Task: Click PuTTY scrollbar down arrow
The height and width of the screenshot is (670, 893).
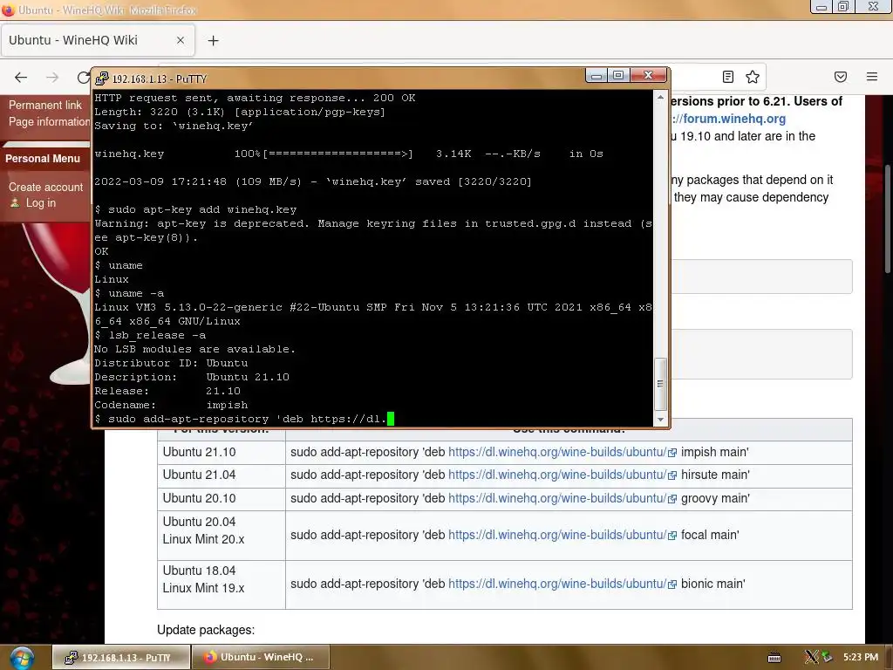Action: (x=660, y=420)
